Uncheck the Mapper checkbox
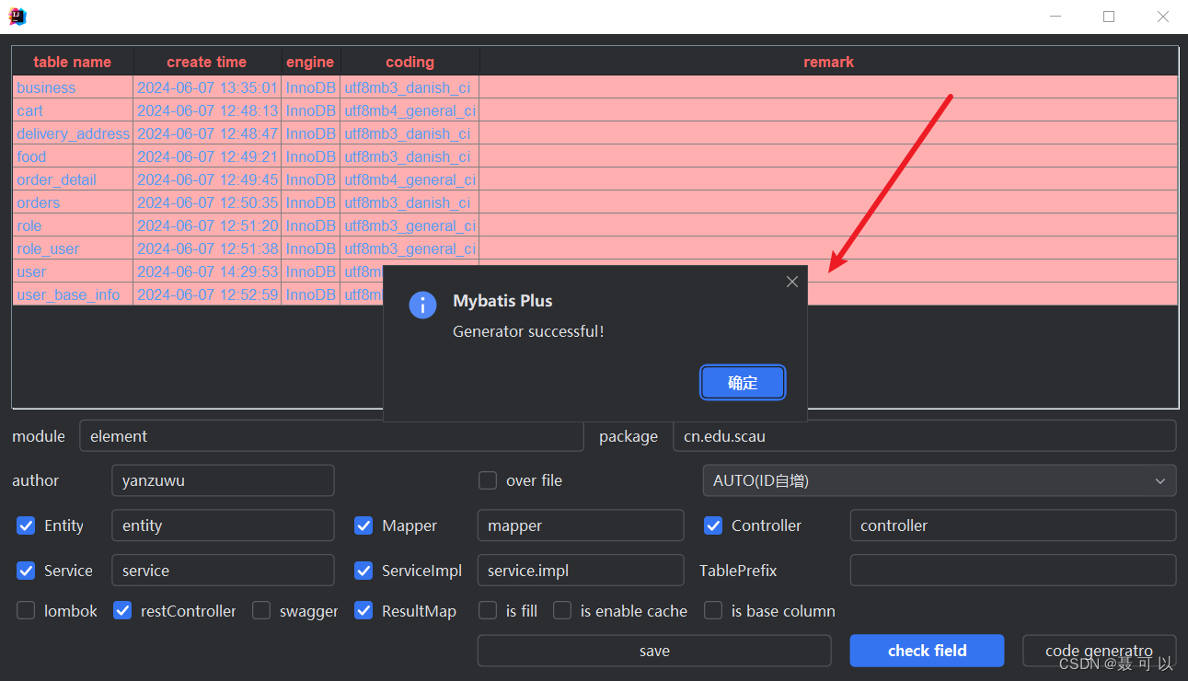 click(363, 525)
